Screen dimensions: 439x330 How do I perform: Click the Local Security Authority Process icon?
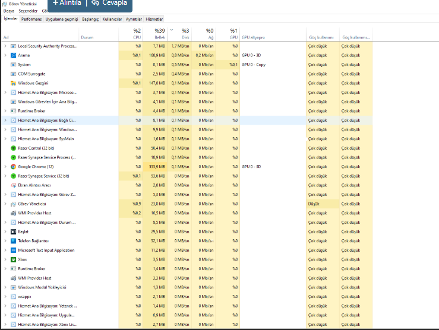pyautogui.click(x=13, y=46)
